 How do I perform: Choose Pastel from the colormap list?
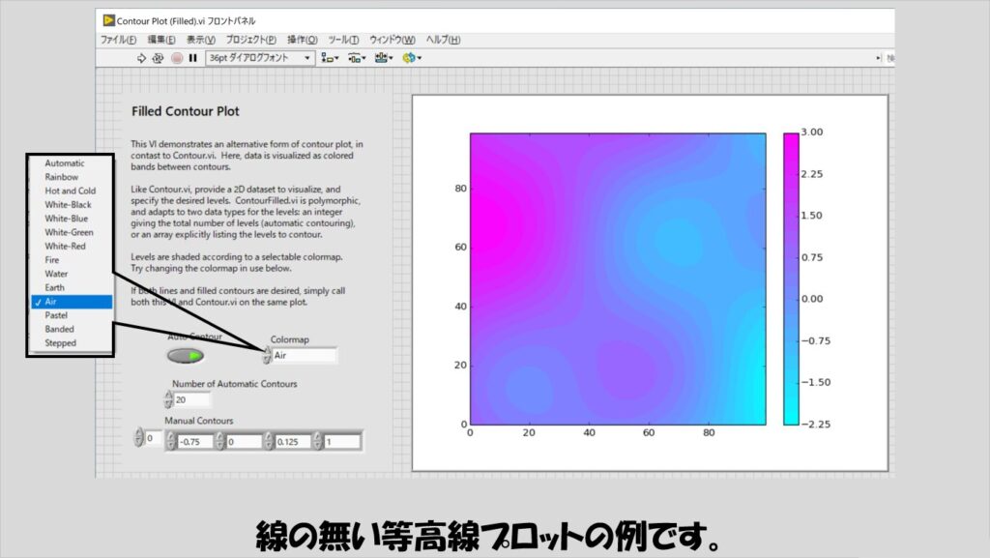pos(59,315)
